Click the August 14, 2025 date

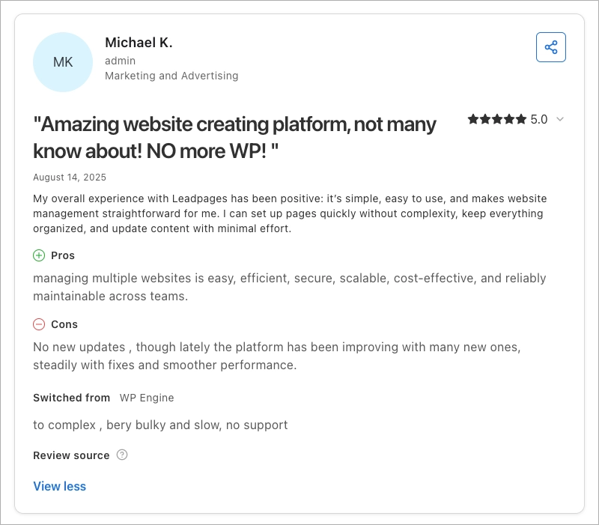pyautogui.click(x=69, y=177)
